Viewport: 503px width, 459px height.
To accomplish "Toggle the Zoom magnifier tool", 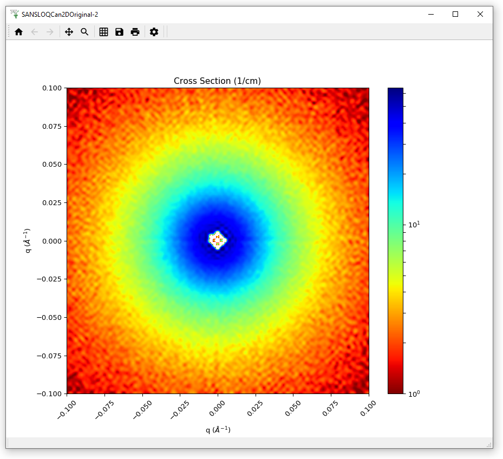I will tap(84, 32).
